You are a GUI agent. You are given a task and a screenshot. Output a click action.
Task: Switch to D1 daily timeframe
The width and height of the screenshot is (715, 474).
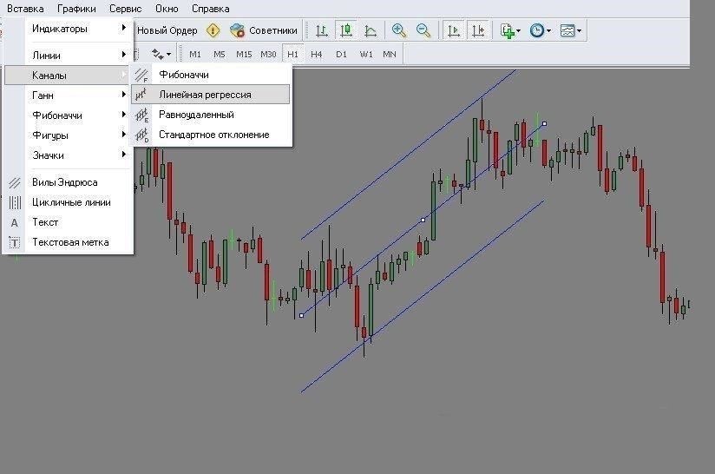[x=341, y=55]
